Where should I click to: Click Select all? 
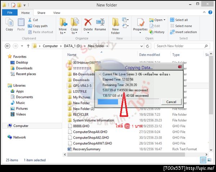pyautogui.click(x=179, y=20)
